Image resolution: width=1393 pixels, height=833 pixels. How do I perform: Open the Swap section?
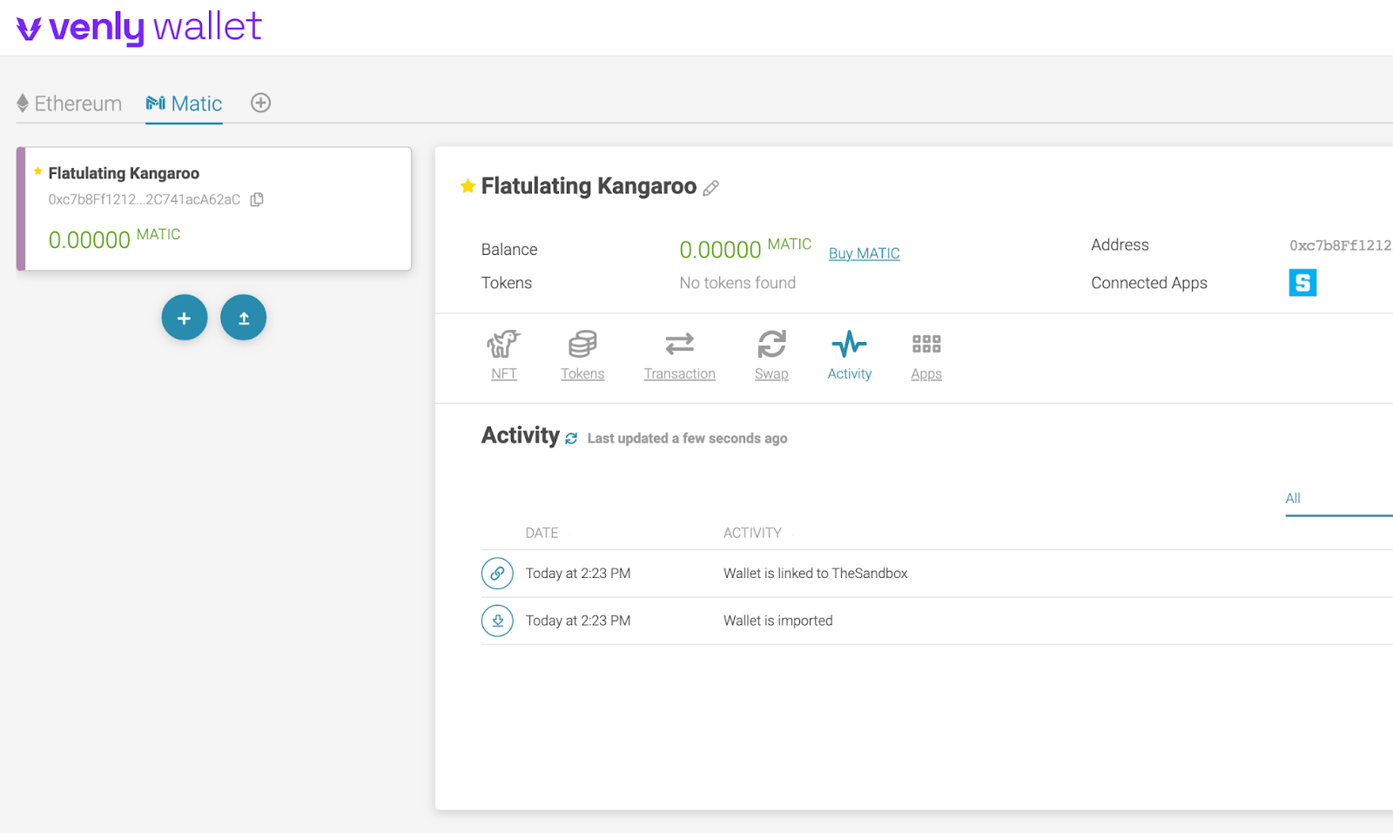click(x=771, y=355)
